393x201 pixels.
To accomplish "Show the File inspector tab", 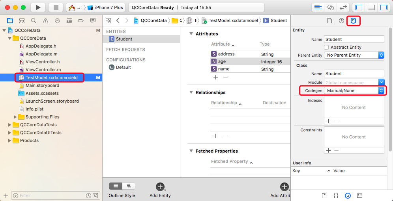I will [x=329, y=21].
